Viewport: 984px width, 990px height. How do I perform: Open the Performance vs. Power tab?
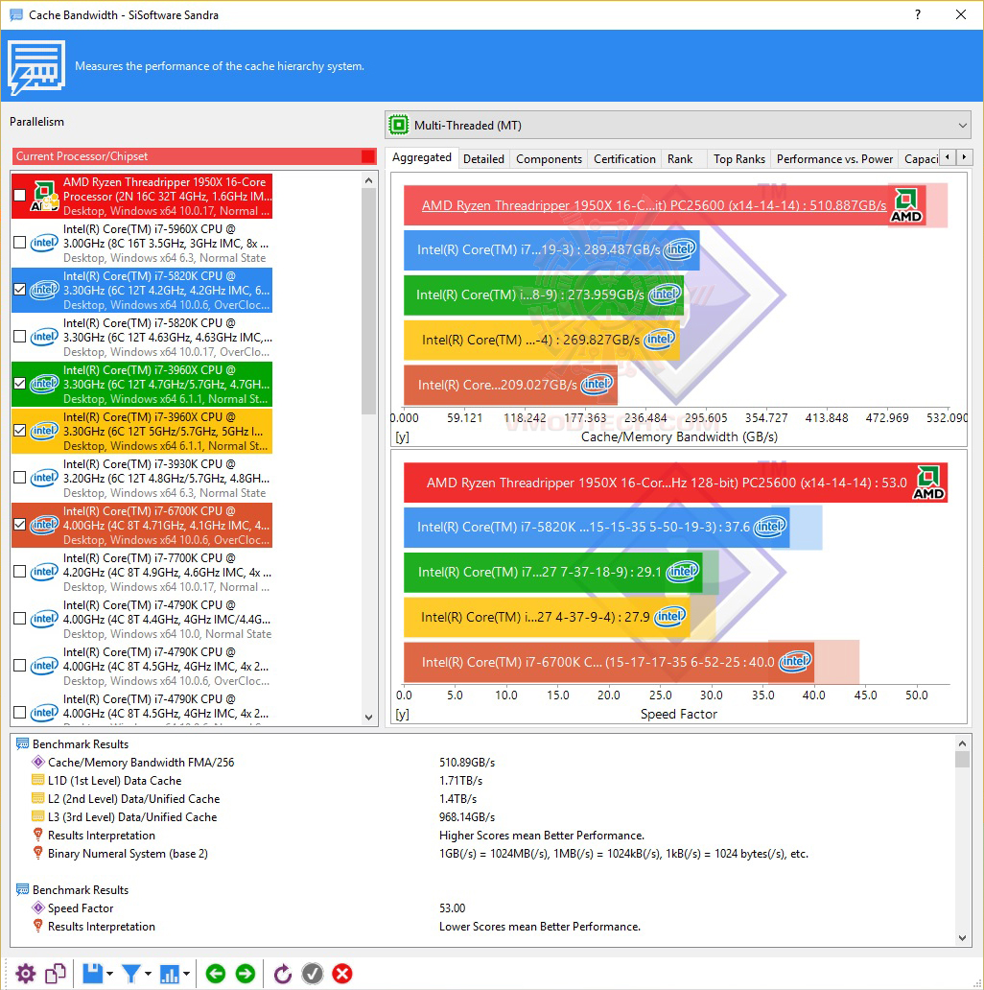834,159
